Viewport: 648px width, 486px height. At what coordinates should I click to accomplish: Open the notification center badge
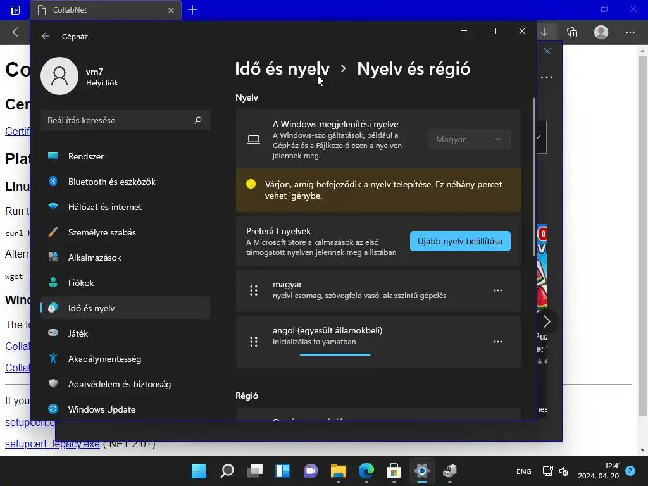630,471
